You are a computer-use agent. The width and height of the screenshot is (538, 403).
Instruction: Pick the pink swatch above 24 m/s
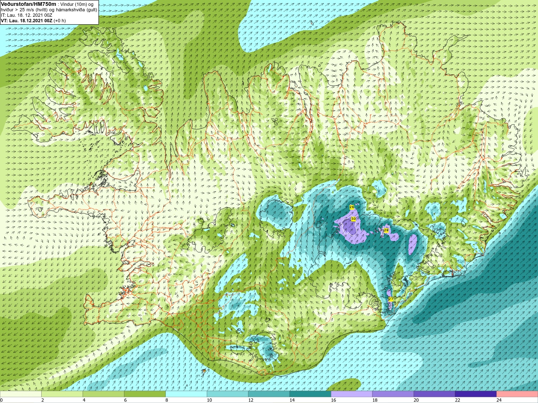click(517, 394)
